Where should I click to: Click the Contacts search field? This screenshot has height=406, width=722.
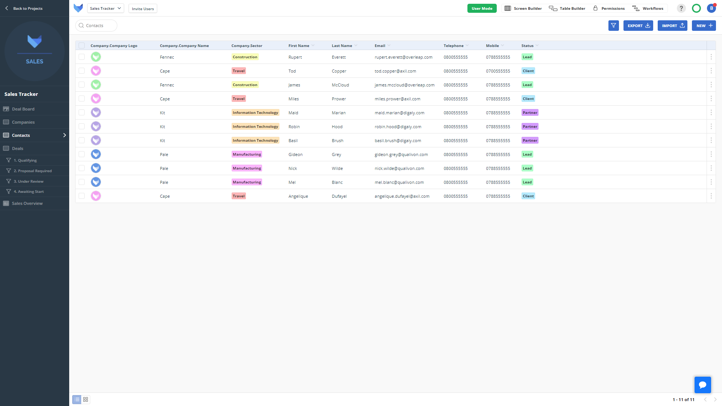tap(96, 26)
